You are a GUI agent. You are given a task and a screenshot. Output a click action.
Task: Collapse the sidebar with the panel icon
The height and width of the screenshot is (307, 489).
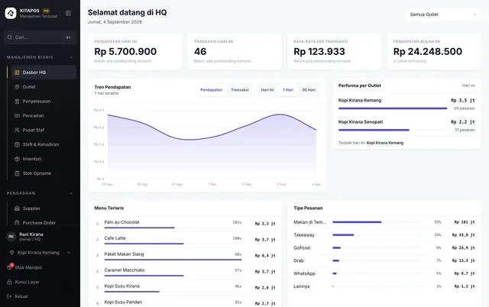click(x=68, y=13)
